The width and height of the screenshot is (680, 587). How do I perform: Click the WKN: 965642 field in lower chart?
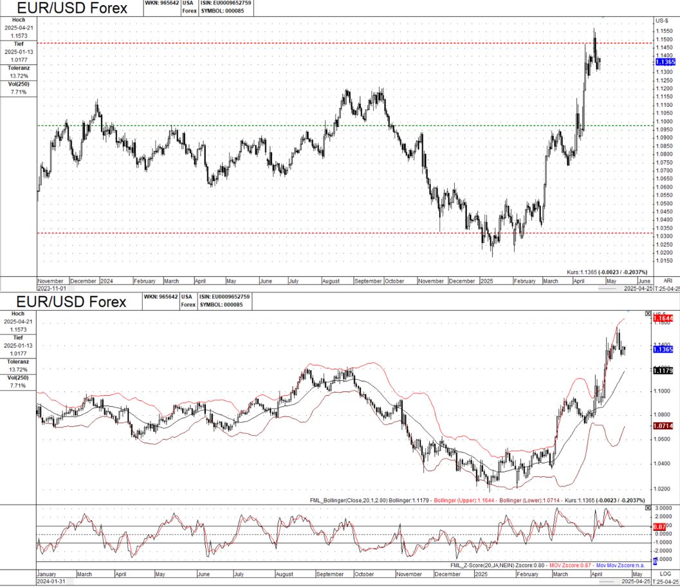pos(161,297)
